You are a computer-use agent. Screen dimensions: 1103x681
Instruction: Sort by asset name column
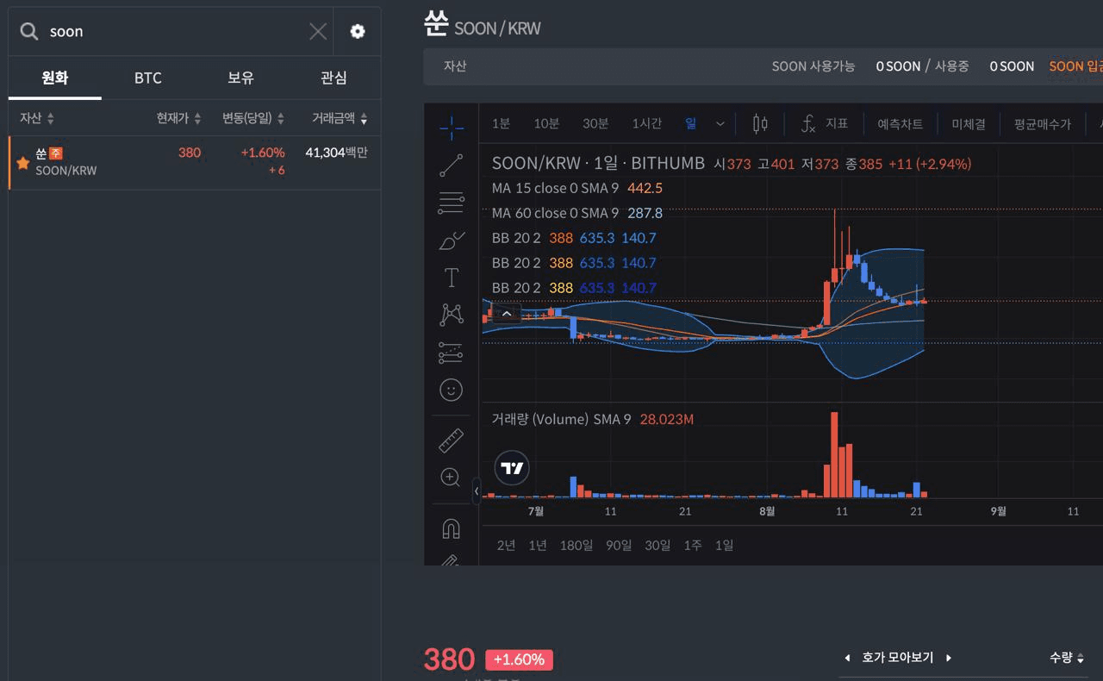tap(37, 118)
